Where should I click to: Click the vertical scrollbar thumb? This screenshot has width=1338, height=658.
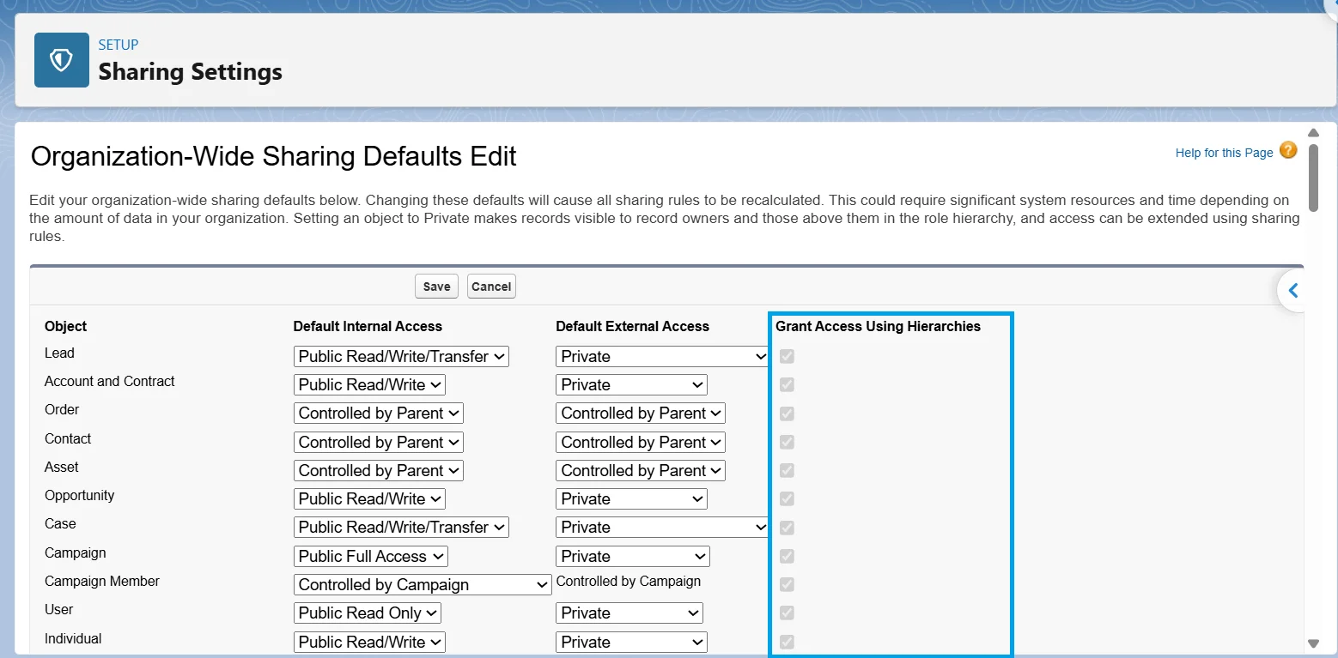pos(1313,178)
